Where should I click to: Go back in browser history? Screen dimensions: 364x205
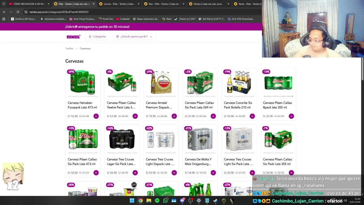4,12
